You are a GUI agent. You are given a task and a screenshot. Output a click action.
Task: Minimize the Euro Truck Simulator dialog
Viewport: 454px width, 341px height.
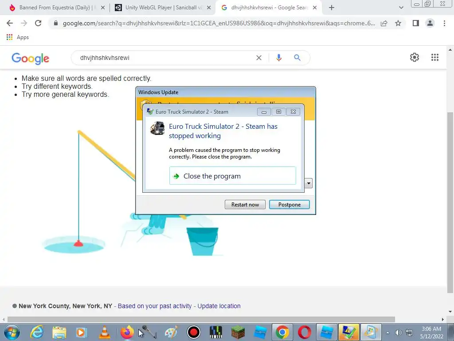[x=264, y=112]
